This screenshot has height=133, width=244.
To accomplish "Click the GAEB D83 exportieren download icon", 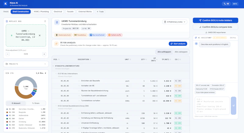I will [x=206, y=32].
